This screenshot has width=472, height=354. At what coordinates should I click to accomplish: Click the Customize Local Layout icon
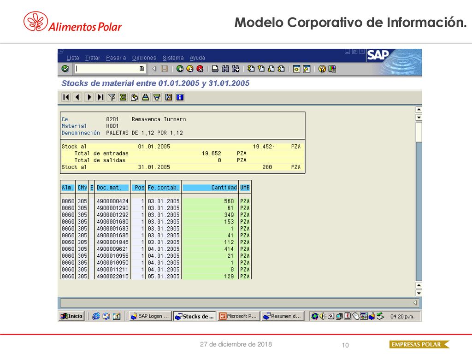[x=332, y=69]
